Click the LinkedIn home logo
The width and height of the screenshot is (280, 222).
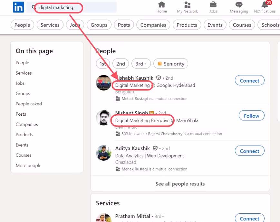tap(18, 7)
